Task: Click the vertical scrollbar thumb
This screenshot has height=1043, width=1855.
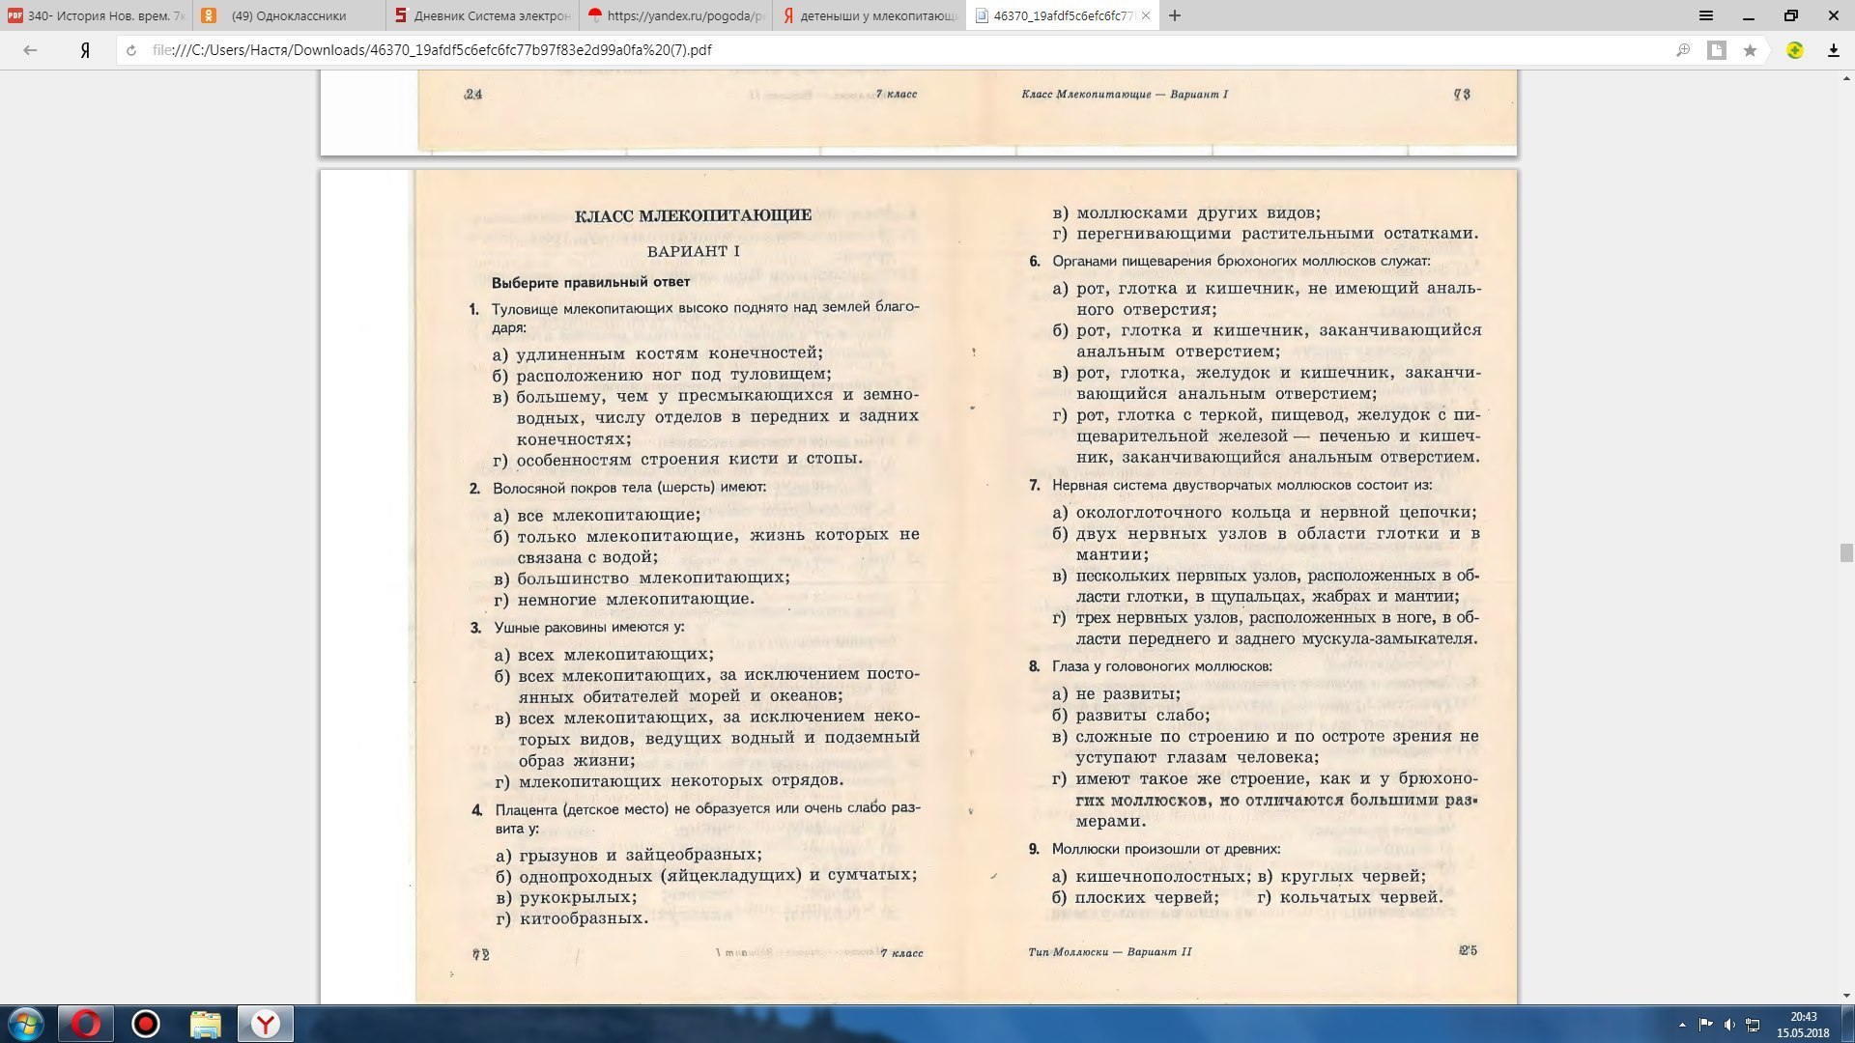Action: 1846,552
